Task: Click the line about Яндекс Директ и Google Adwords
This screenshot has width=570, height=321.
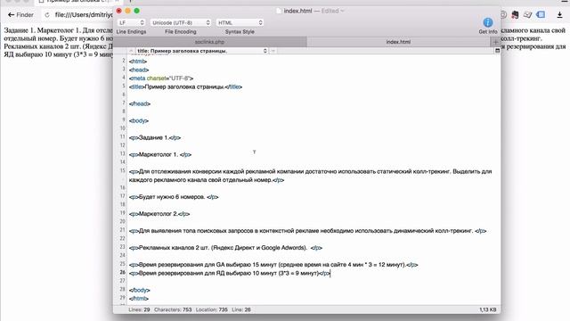Action: [x=225, y=248]
